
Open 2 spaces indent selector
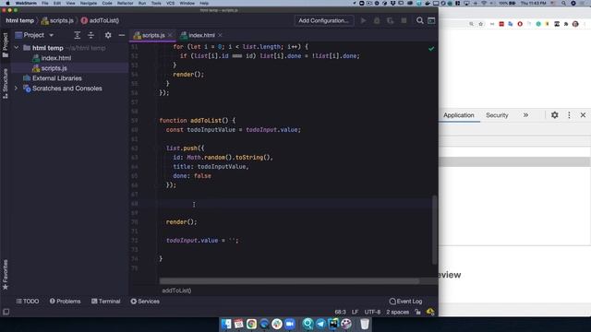click(398, 312)
